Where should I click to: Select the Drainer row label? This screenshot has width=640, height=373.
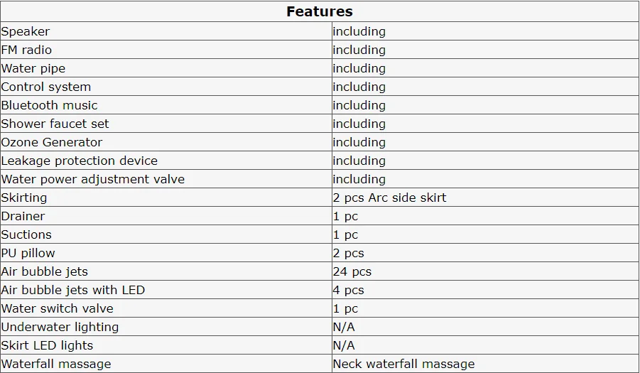23,216
